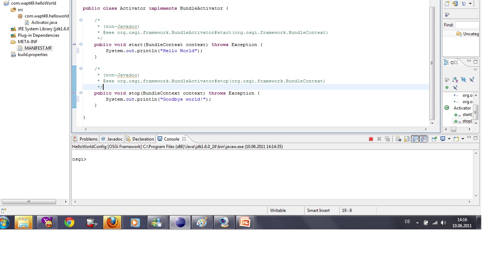Click Remove All Terminated Launches double-X icon
Screen dimensions: 488x274
pyautogui.click(x=388, y=139)
